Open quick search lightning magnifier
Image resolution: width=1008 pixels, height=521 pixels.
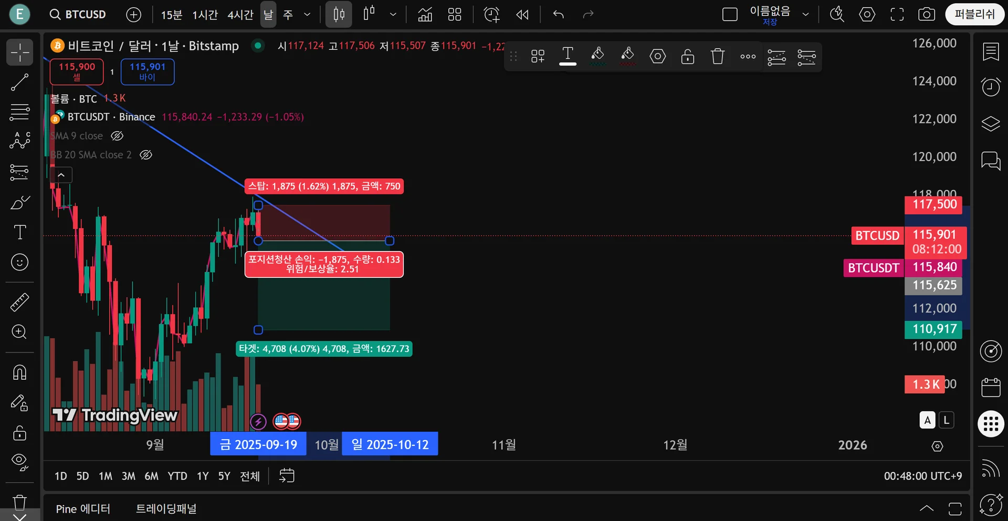[837, 15]
